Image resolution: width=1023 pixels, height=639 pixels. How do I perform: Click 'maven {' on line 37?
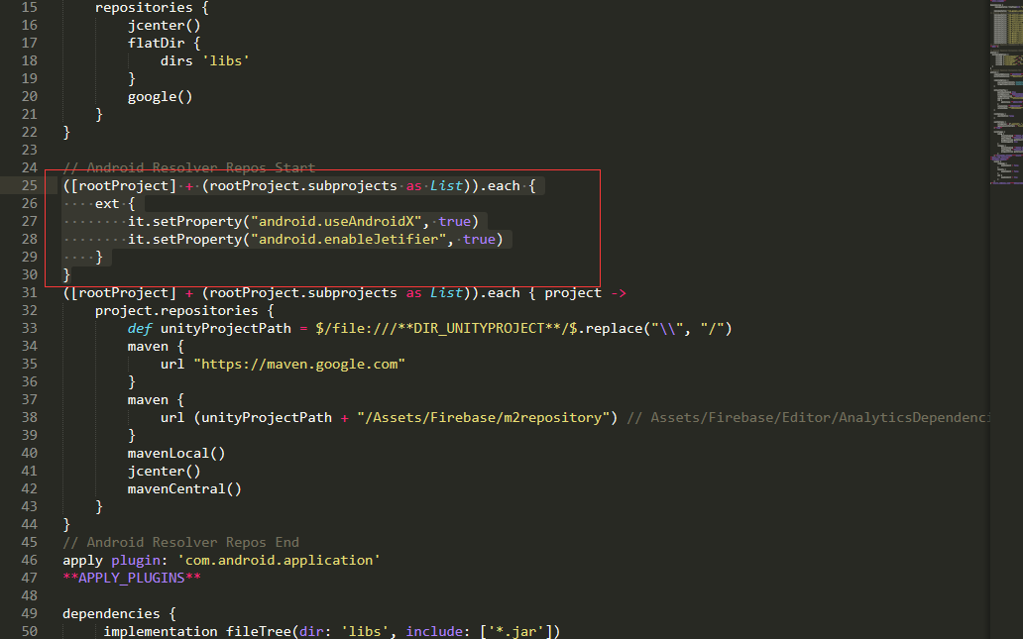click(156, 399)
